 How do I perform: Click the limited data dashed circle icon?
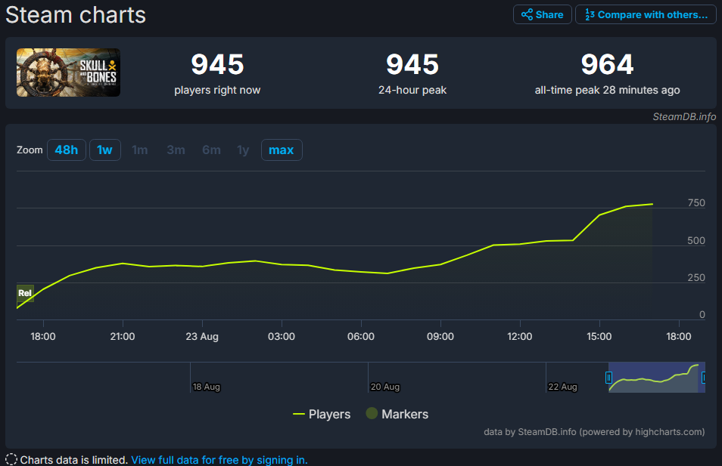click(x=11, y=459)
